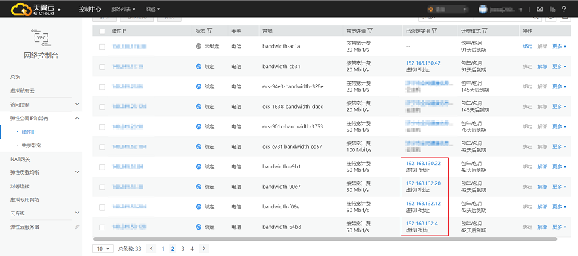This screenshot has width=578, height=256.
Task: Open the 192.168.132.4 bound instance link
Action: point(422,223)
